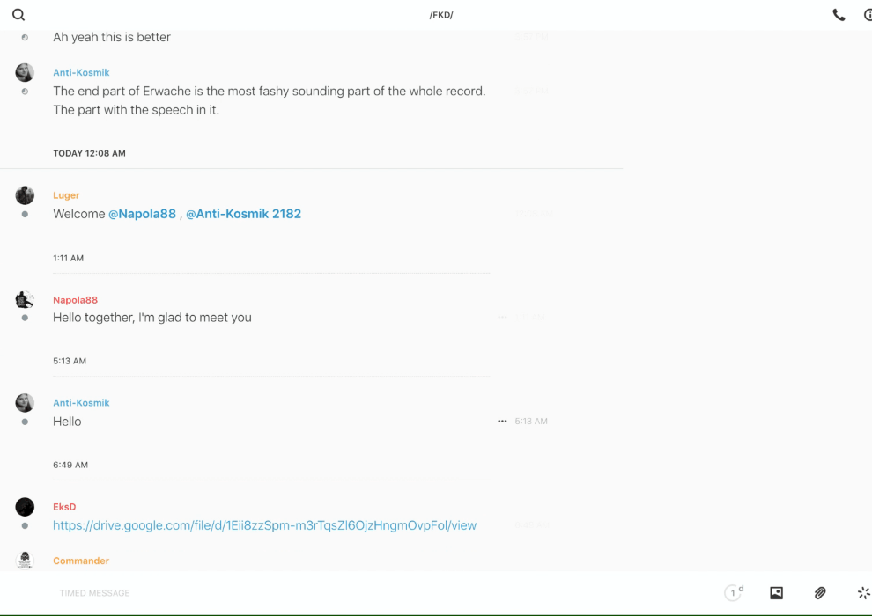The width and height of the screenshot is (872, 616).
Task: Click EksD's black profile avatar
Action: [25, 507]
